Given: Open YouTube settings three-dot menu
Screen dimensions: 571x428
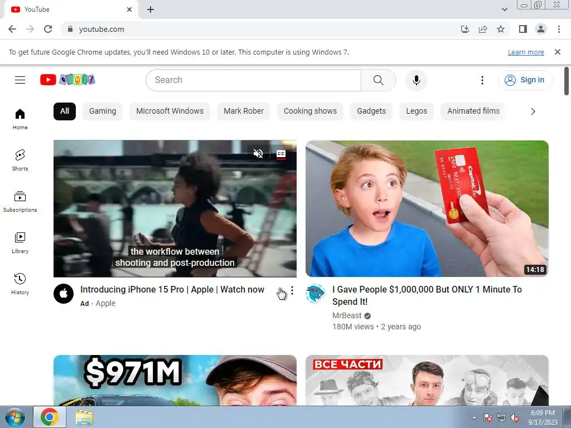Looking at the screenshot, I should pos(482,80).
